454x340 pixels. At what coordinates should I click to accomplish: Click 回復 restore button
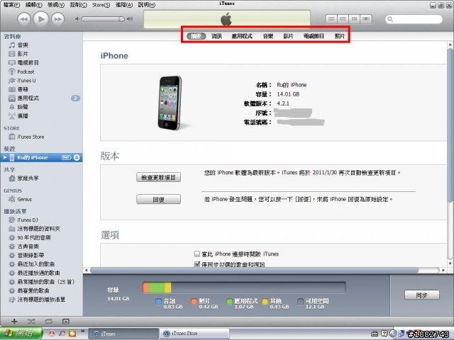tap(158, 199)
